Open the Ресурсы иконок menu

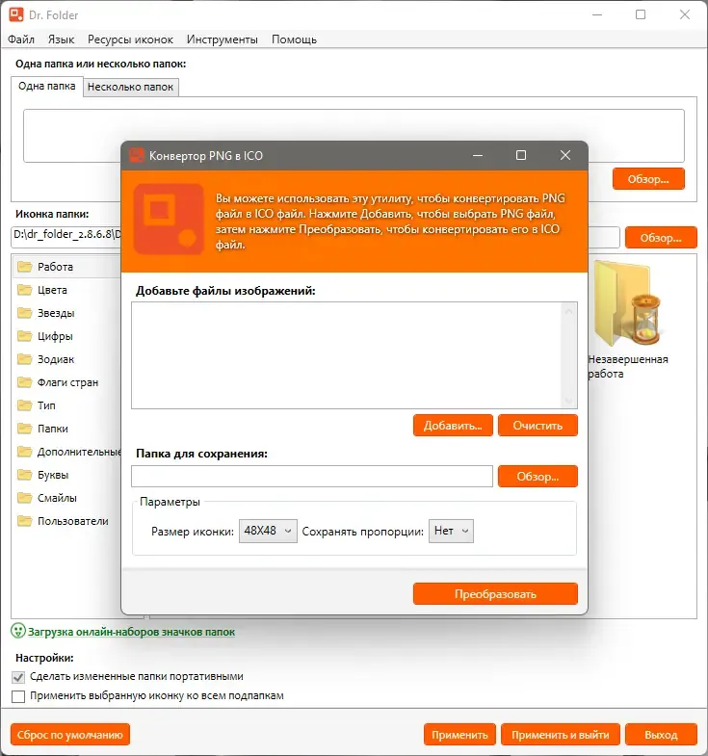[130, 39]
